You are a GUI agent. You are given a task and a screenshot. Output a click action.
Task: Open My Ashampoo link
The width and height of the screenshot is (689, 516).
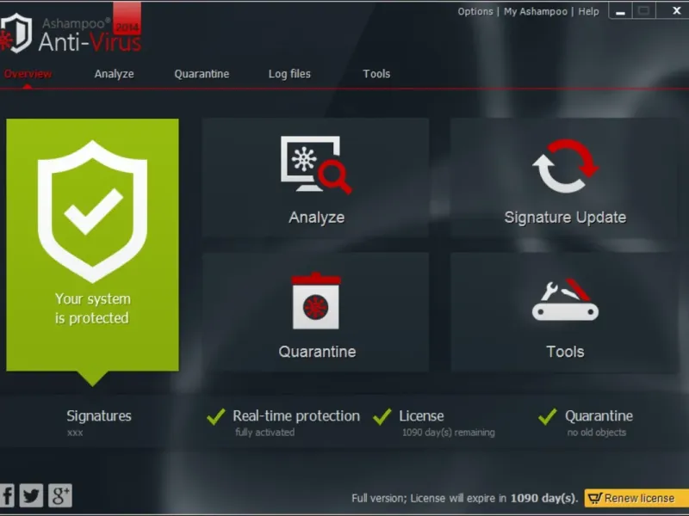[536, 11]
